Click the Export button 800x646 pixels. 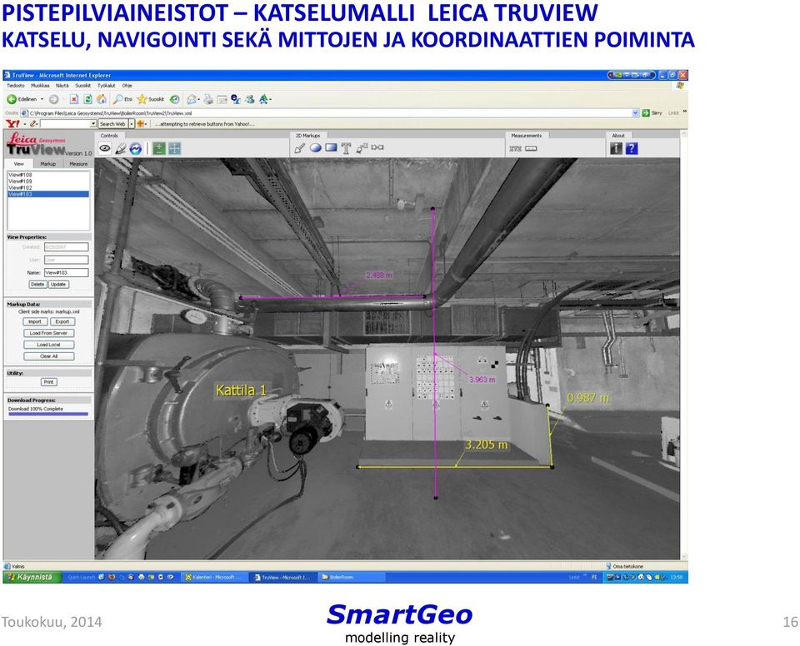tap(62, 321)
